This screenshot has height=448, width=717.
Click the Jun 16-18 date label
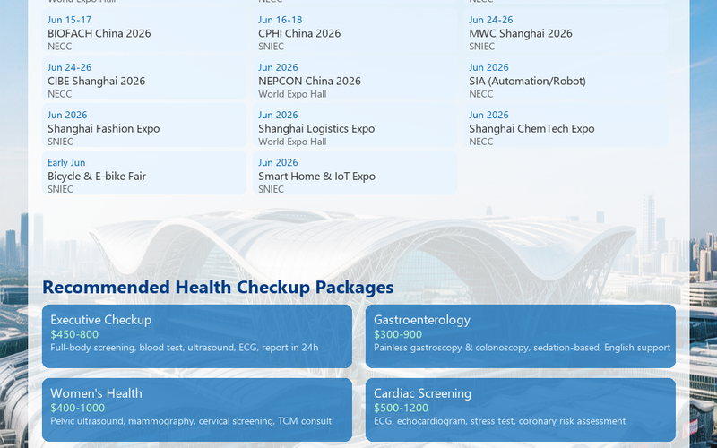pos(281,20)
